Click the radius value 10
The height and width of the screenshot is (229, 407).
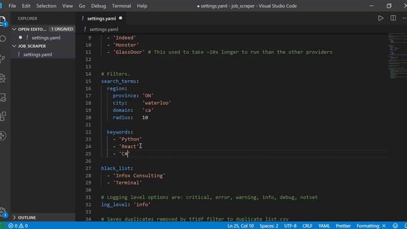[x=145, y=117]
